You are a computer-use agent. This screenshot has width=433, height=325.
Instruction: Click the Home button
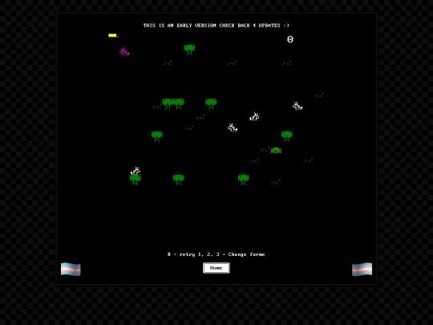tap(216, 268)
